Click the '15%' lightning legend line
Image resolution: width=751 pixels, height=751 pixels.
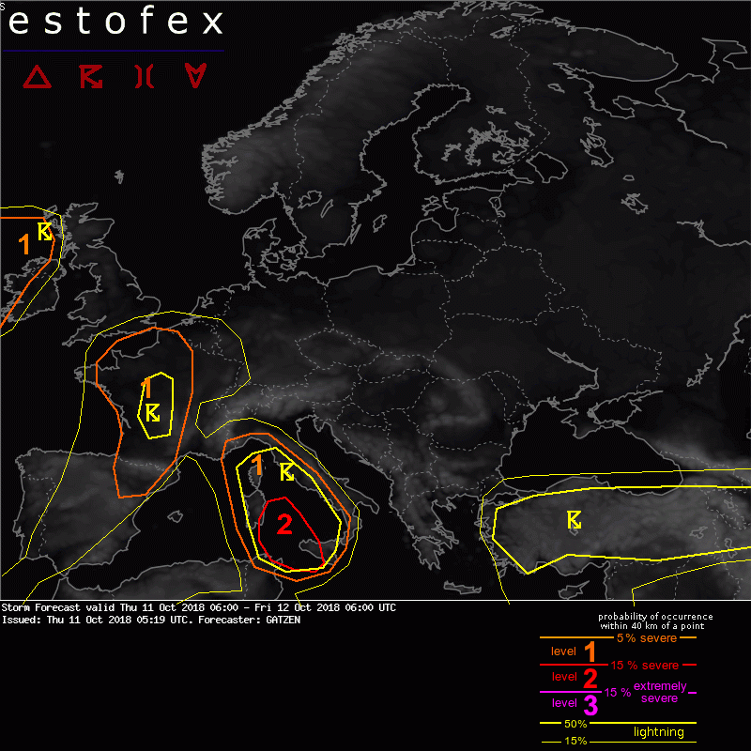[x=618, y=741]
